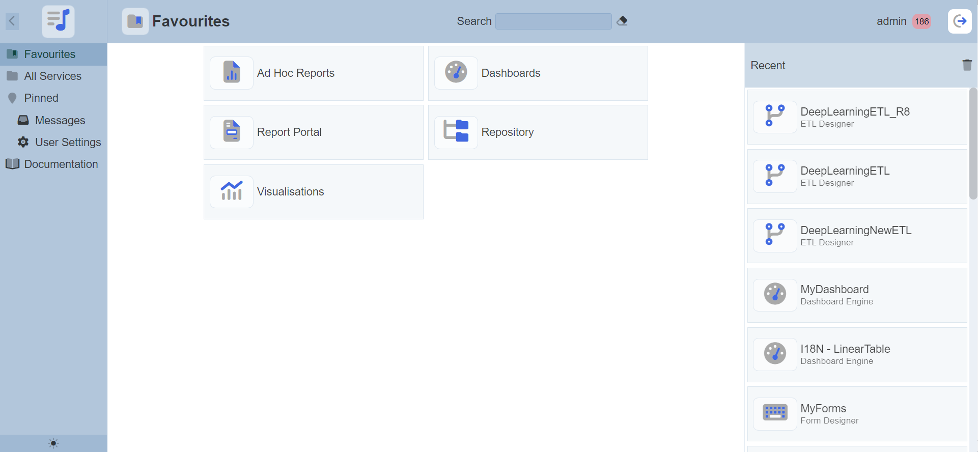The image size is (978, 452).
Task: Open the 186 notifications badge
Action: pos(921,21)
